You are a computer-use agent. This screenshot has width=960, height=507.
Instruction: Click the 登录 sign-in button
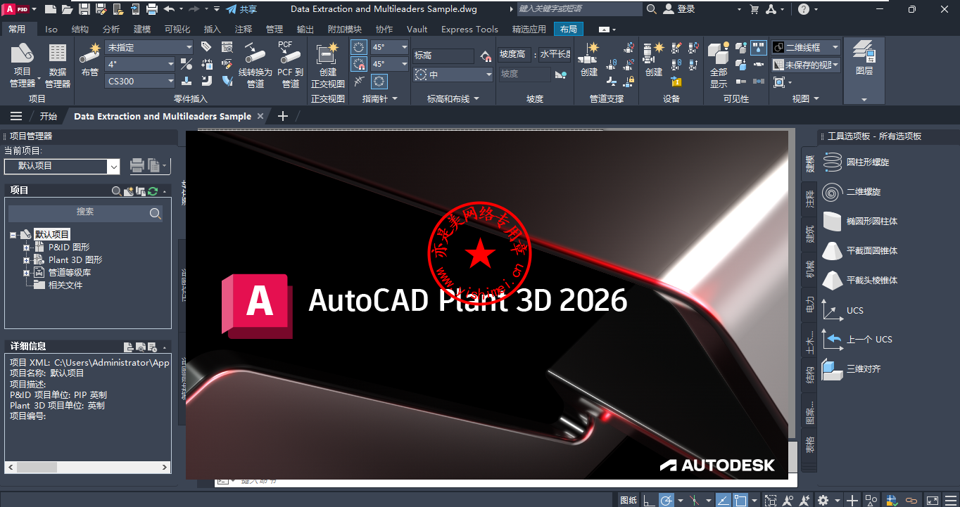(x=680, y=9)
